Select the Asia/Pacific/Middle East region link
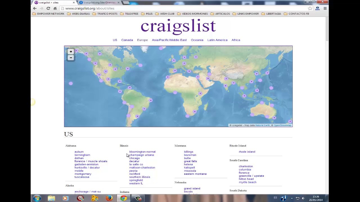The image size is (360, 202). point(169,40)
